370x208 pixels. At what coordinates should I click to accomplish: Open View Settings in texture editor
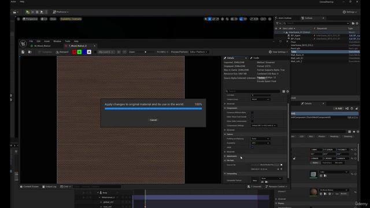278,52
